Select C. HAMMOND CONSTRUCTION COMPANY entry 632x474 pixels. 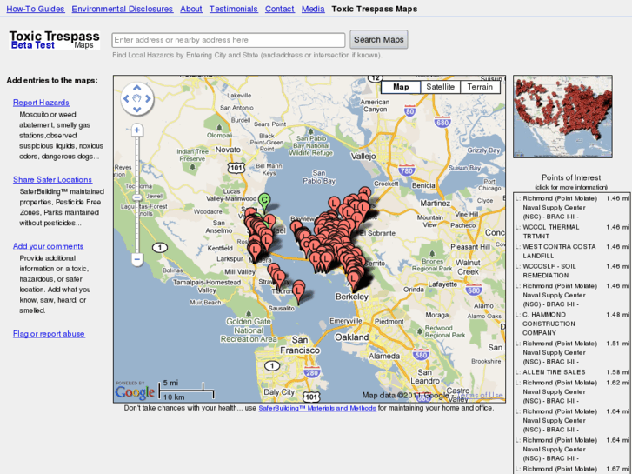(572, 324)
